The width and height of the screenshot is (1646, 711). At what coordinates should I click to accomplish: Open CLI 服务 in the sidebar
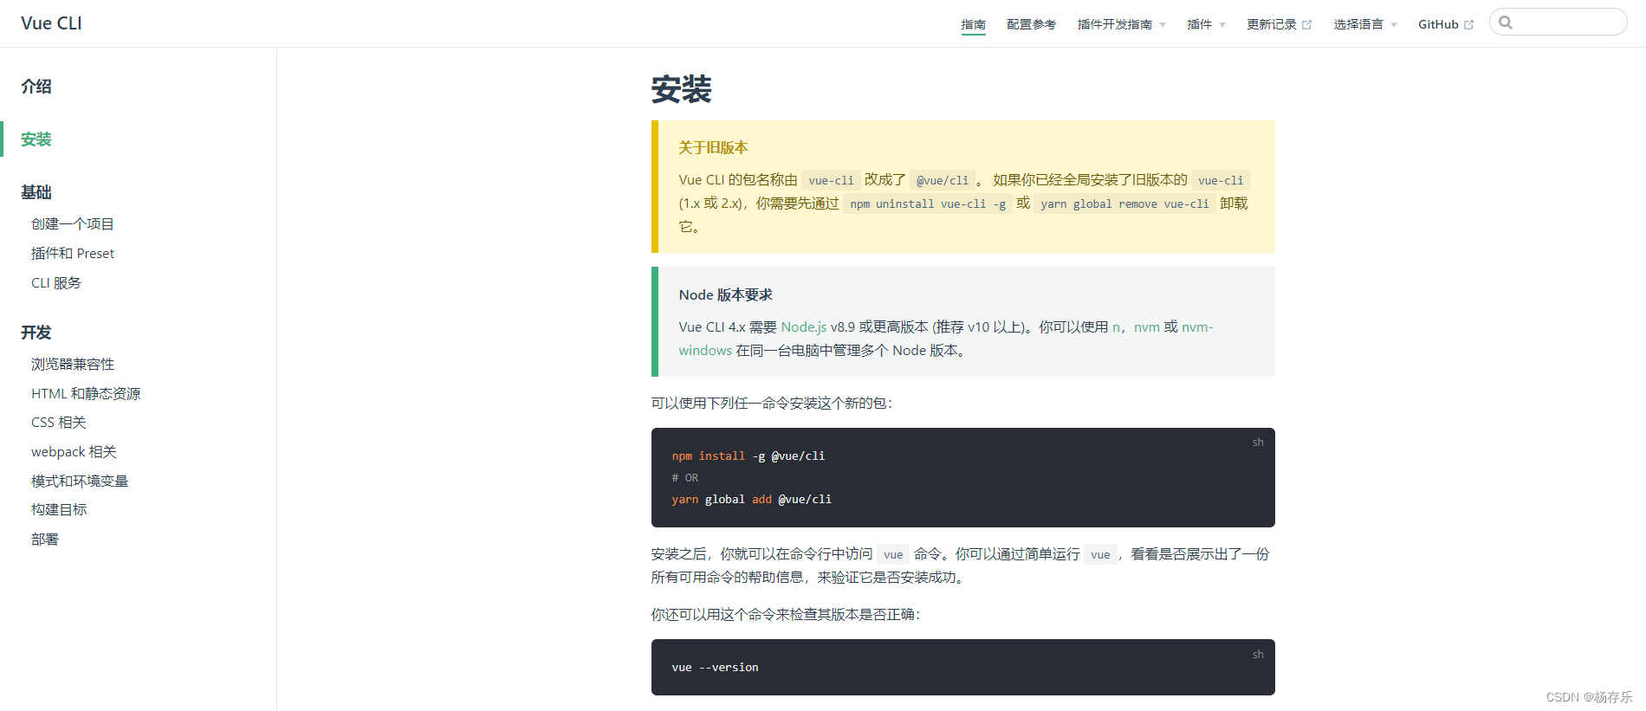(56, 283)
